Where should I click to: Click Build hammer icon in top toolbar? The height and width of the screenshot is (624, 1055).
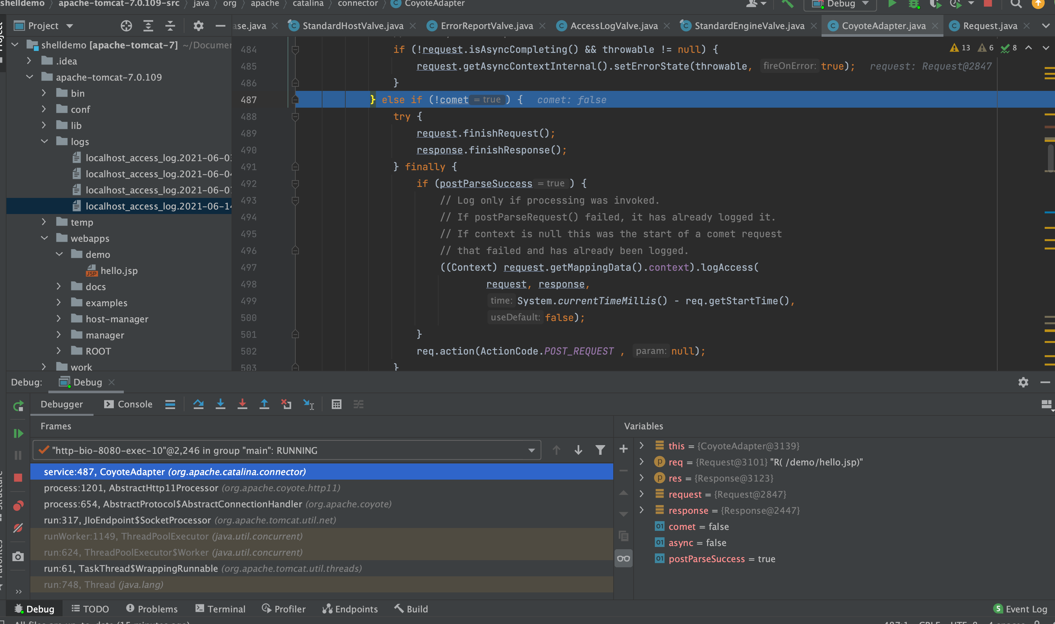tap(787, 4)
